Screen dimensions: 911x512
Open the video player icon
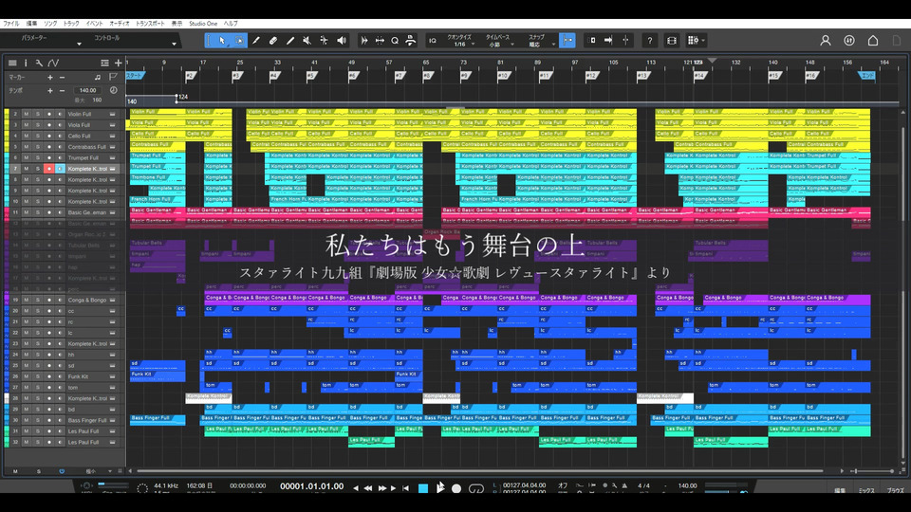click(672, 40)
